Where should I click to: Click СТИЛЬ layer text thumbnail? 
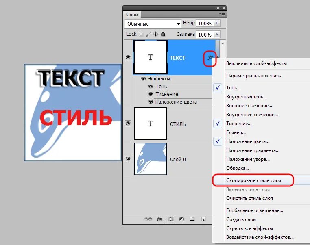point(151,124)
